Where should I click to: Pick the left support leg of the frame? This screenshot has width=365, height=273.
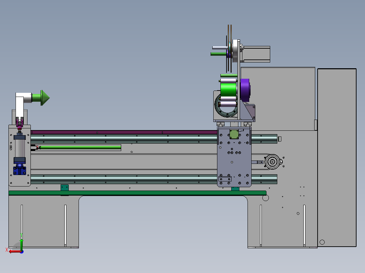[x=44, y=222]
